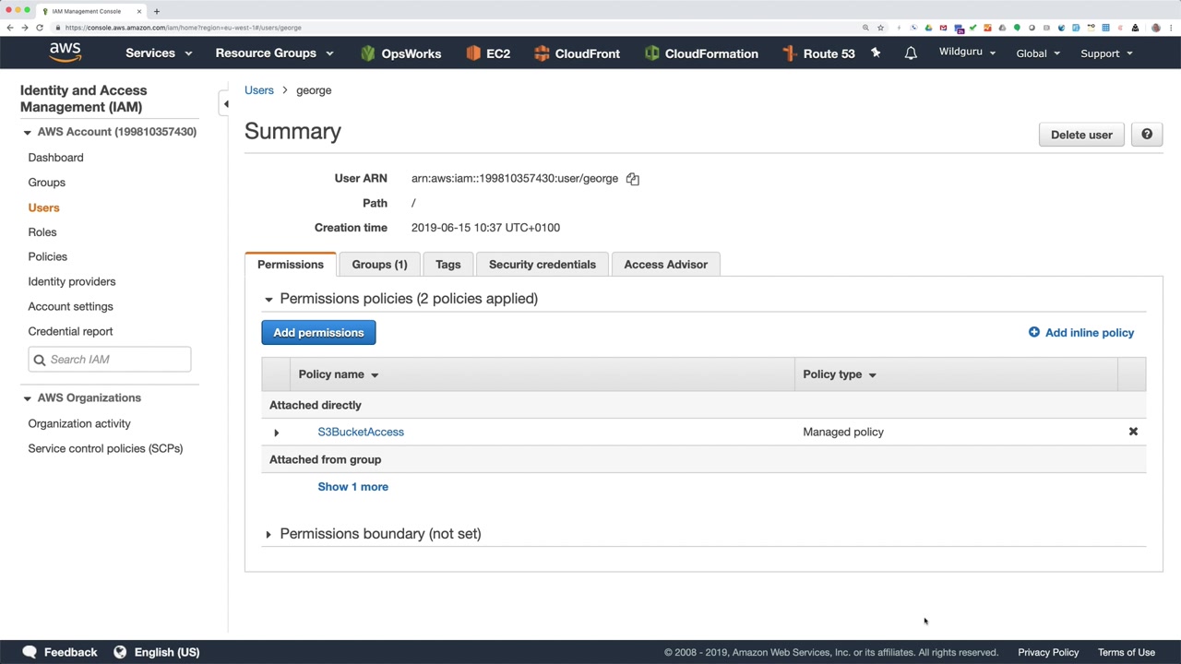Click the help question mark button
This screenshot has width=1181, height=664.
tap(1147, 135)
